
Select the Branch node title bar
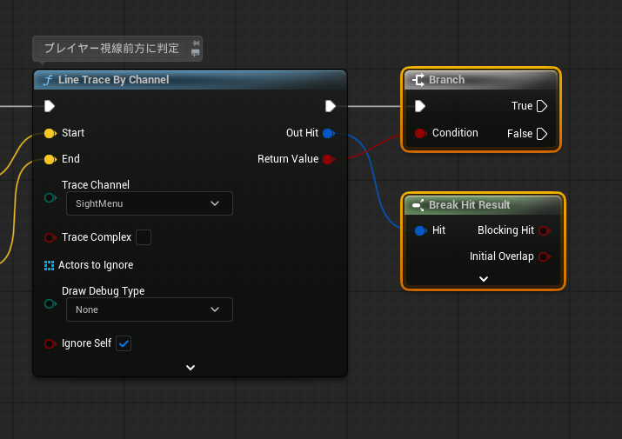point(481,80)
